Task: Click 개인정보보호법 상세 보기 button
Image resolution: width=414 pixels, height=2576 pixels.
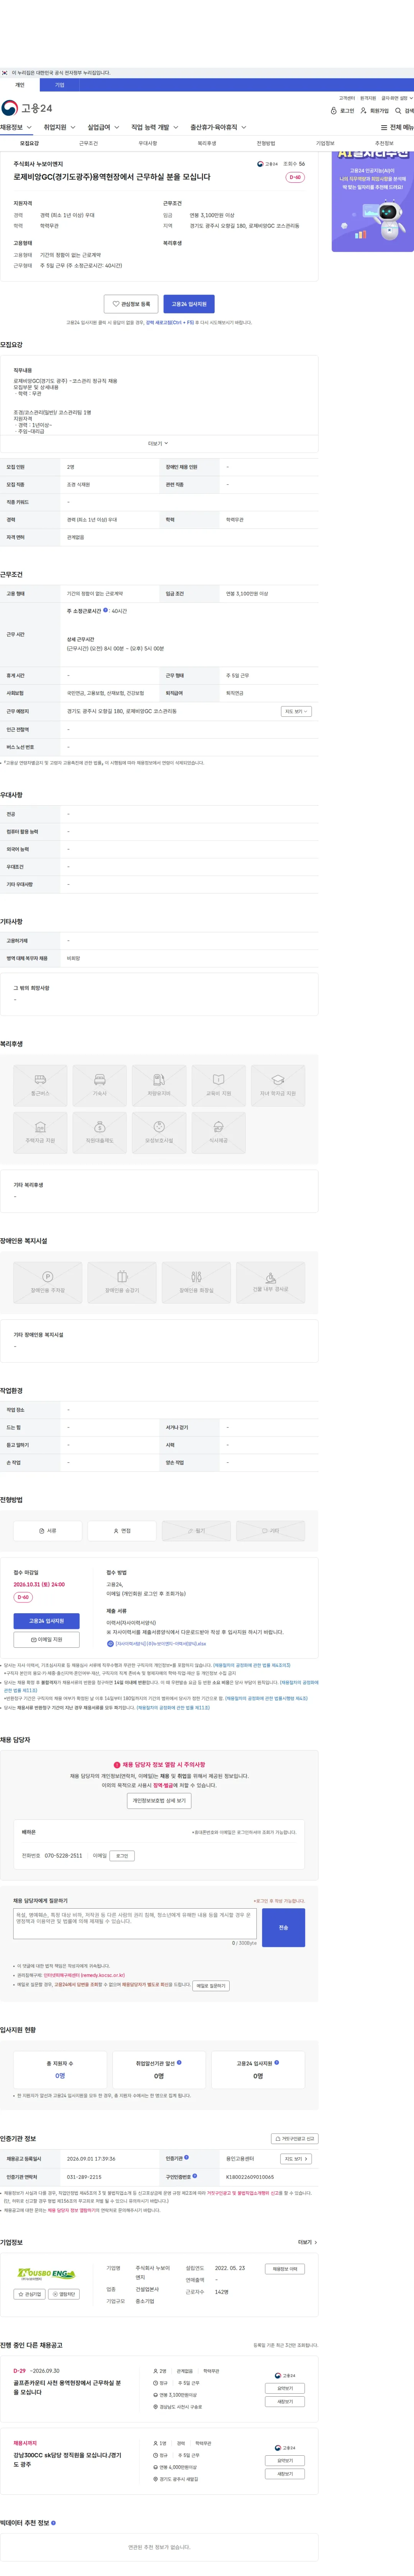Action: point(159,1801)
